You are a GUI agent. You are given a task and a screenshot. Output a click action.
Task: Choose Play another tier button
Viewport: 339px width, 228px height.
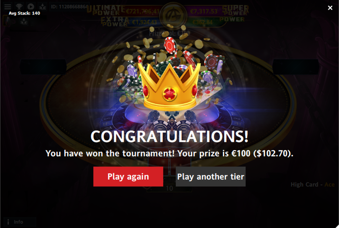(211, 177)
